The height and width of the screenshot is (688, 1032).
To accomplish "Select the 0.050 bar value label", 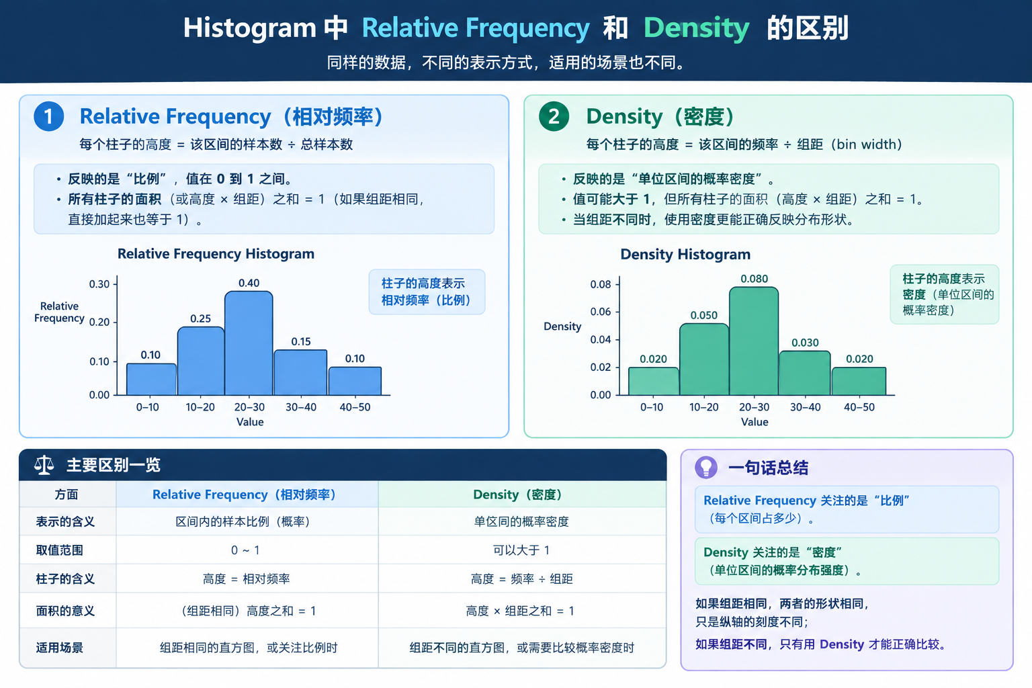I will point(703,315).
